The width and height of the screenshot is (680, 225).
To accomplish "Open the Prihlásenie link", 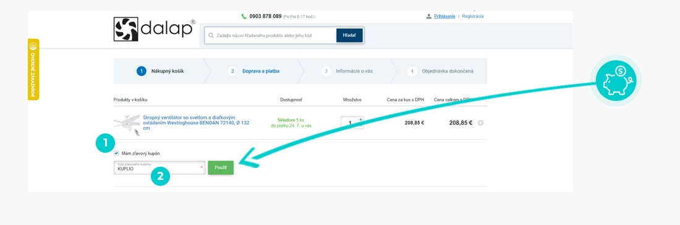I will click(x=444, y=17).
